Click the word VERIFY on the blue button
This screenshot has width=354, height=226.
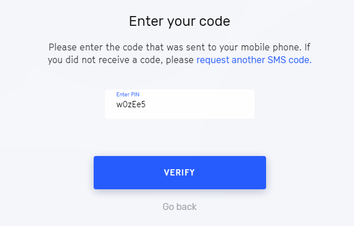(179, 173)
